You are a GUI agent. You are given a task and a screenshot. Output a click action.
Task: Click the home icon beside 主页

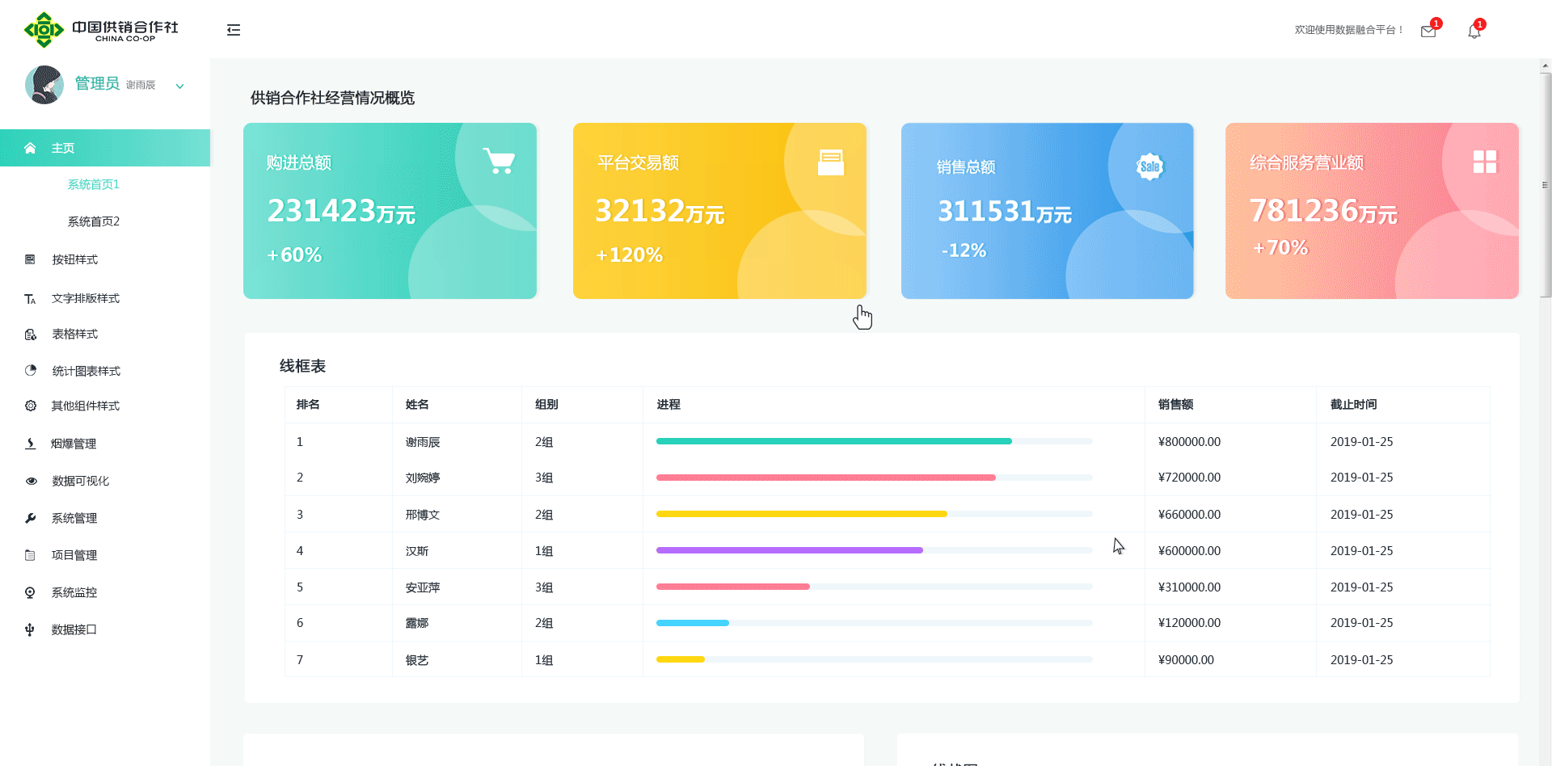(x=30, y=148)
